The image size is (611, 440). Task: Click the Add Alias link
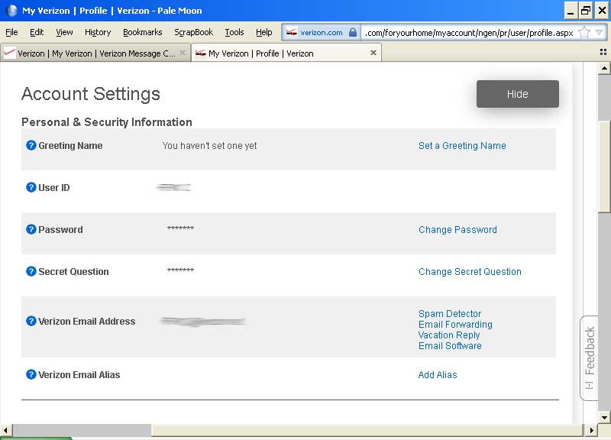437,375
